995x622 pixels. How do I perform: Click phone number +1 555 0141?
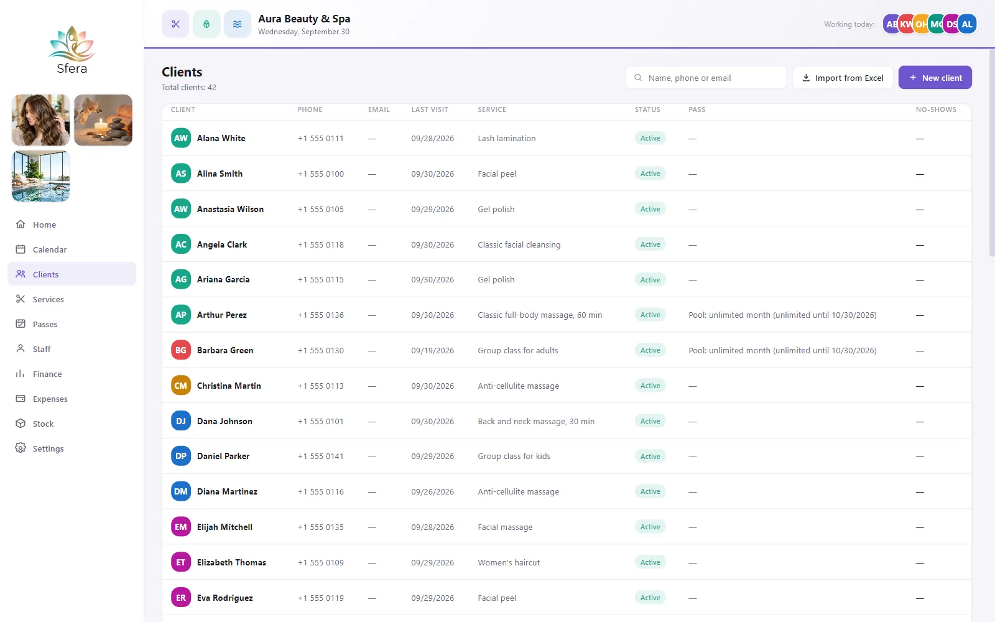[x=321, y=456]
